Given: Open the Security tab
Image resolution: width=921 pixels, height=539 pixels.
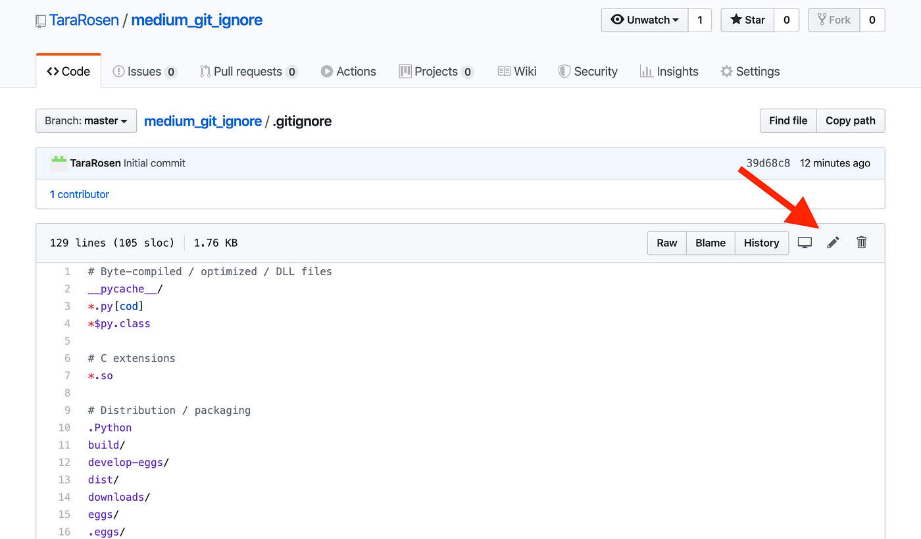Looking at the screenshot, I should pyautogui.click(x=588, y=71).
